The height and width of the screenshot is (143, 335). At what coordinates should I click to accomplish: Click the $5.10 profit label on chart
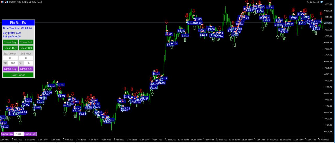[110, 120]
